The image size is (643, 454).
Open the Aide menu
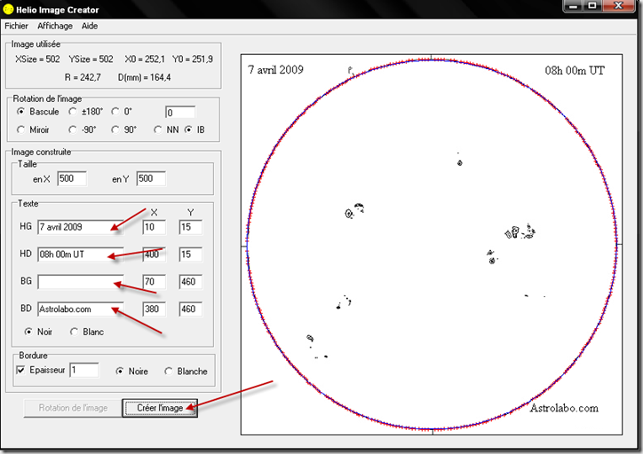[x=90, y=27]
